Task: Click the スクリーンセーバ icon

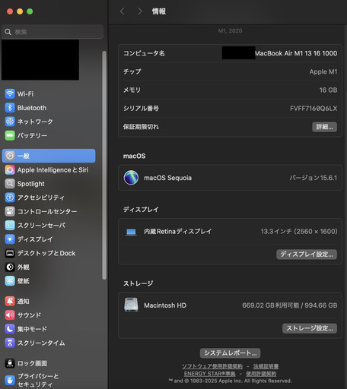Action: click(x=10, y=225)
